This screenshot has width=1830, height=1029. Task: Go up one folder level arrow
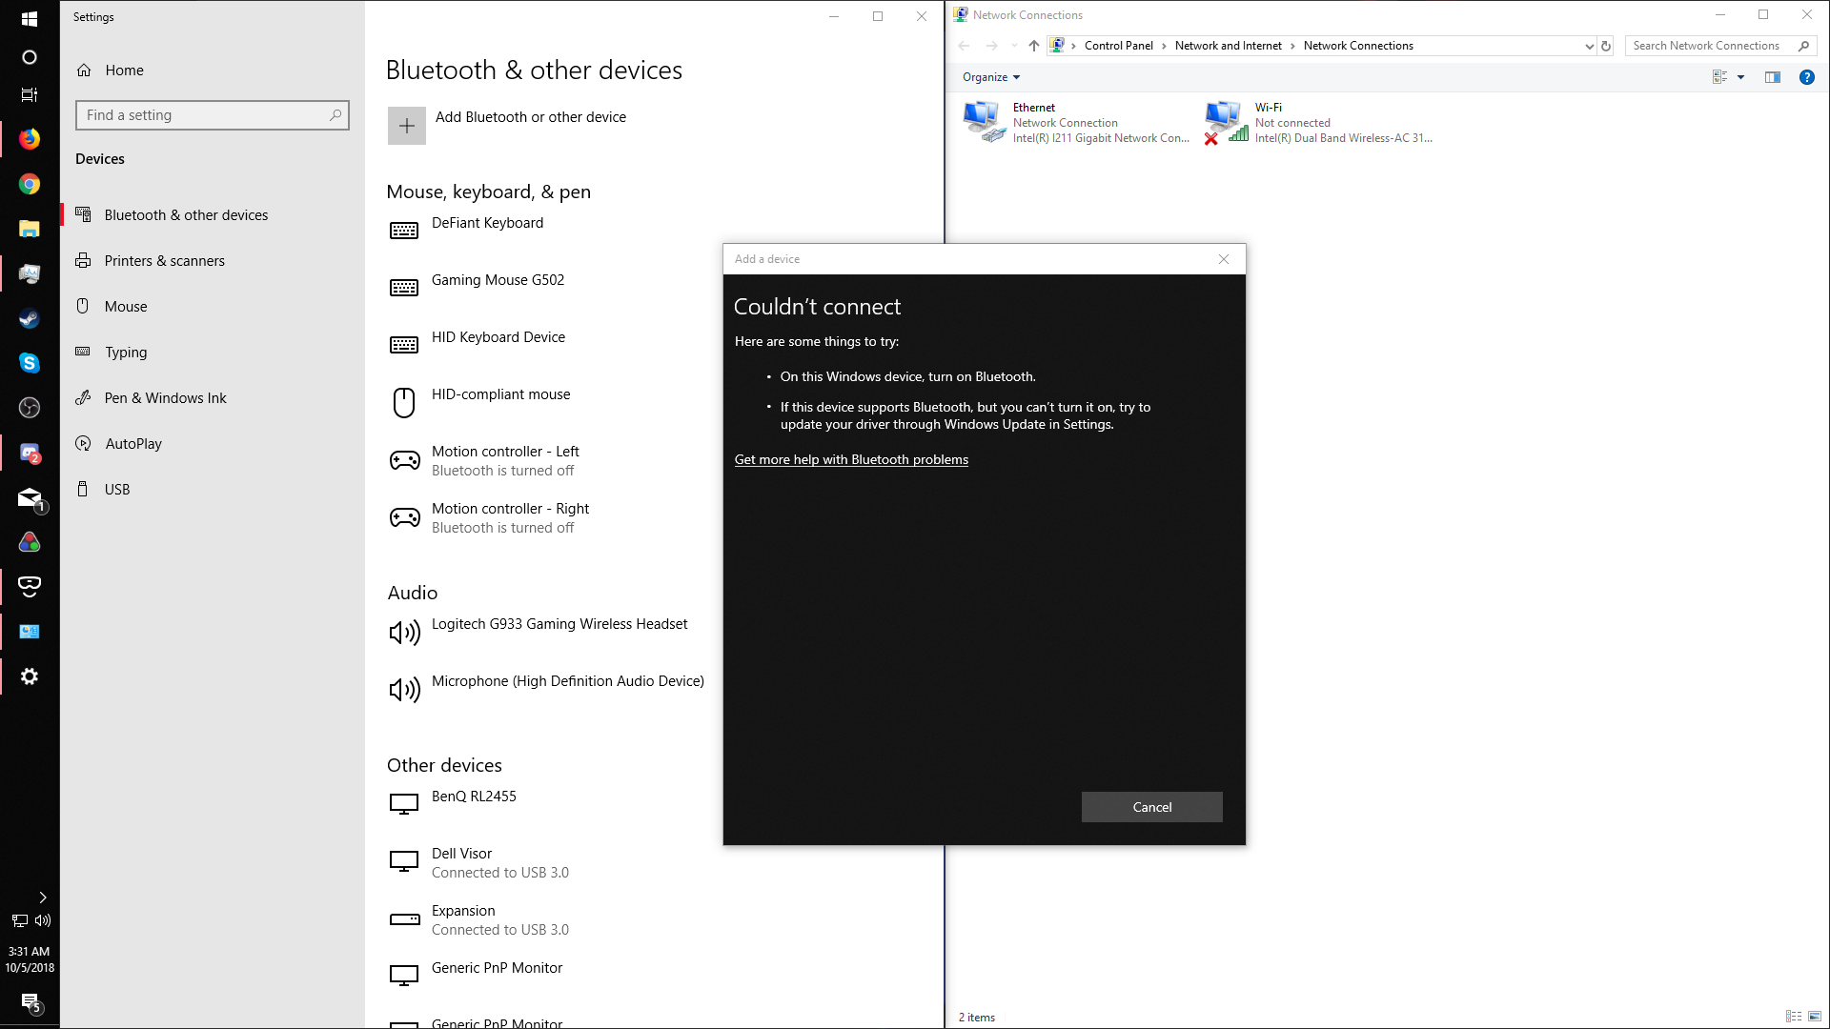pyautogui.click(x=1034, y=46)
